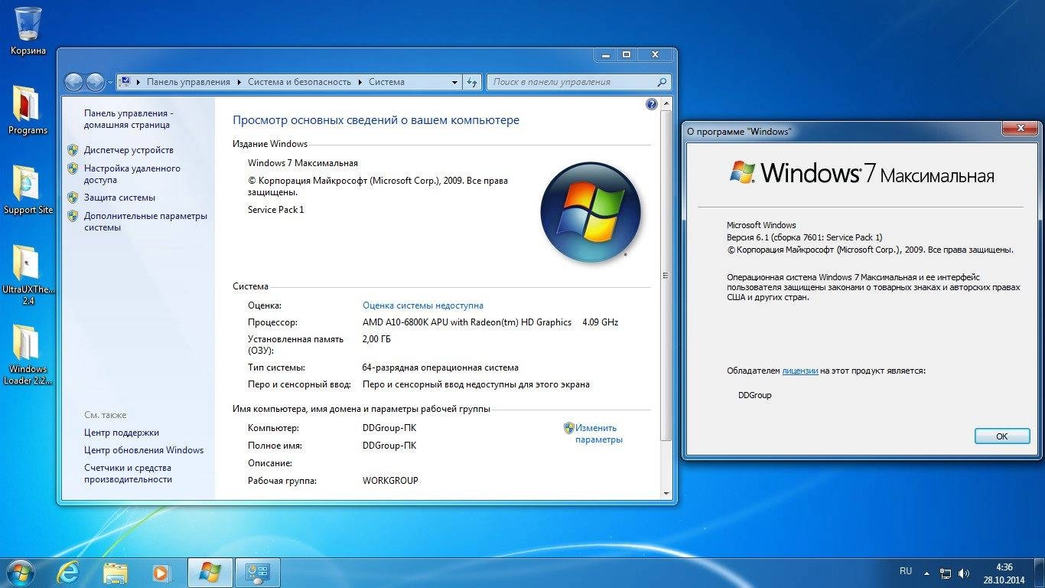Show hidden tray icons arrow

[x=927, y=573]
